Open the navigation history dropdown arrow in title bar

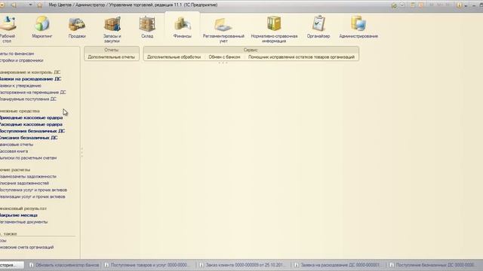tap(30, 5)
